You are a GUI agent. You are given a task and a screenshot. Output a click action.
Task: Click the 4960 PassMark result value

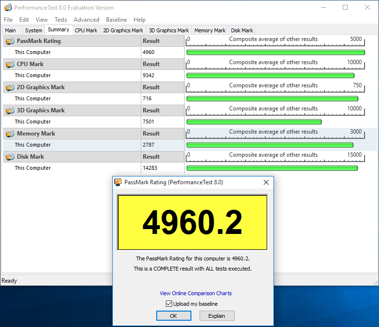149,52
